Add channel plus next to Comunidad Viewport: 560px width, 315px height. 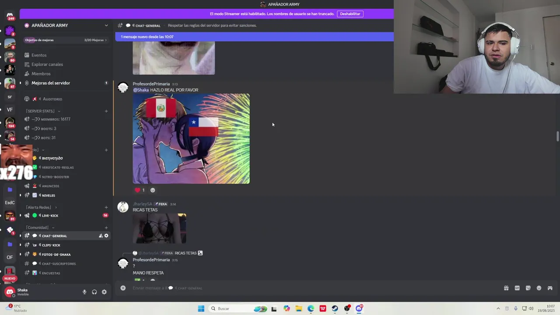coord(106,227)
